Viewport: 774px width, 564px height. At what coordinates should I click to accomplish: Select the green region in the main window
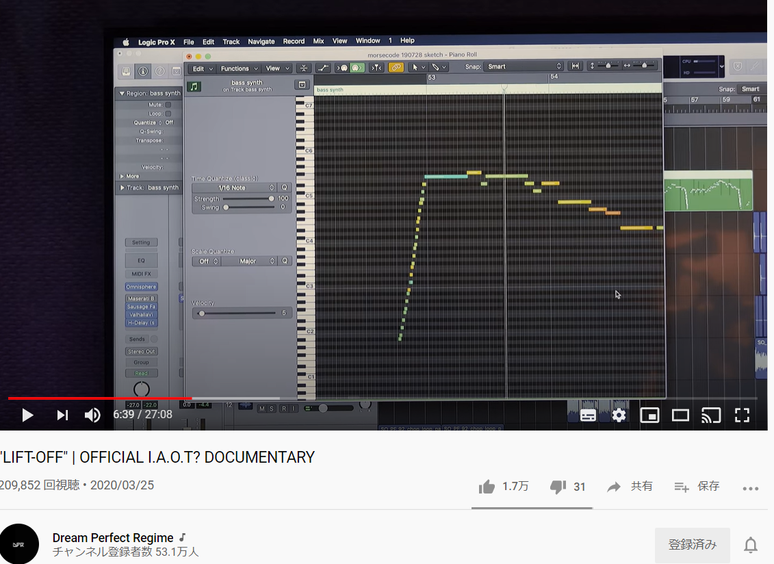(708, 191)
